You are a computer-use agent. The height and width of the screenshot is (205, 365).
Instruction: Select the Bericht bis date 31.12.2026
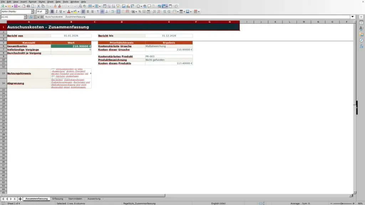point(169,36)
